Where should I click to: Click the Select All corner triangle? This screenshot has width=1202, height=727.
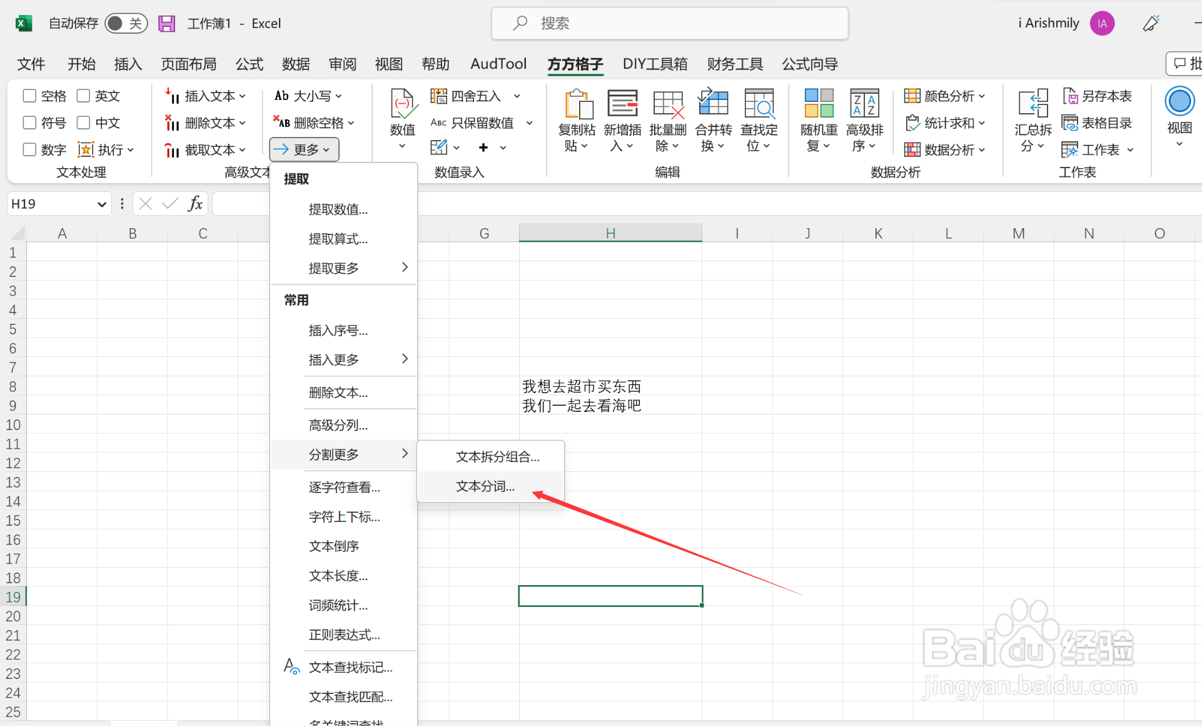click(18, 233)
